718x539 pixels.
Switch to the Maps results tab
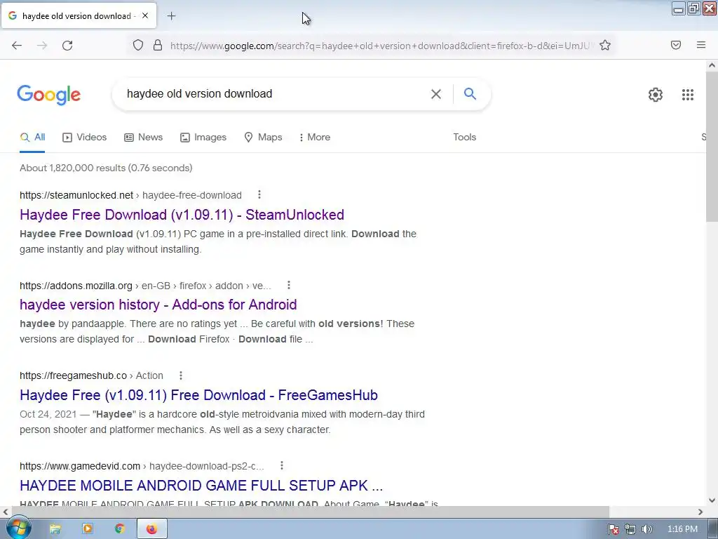(x=264, y=137)
